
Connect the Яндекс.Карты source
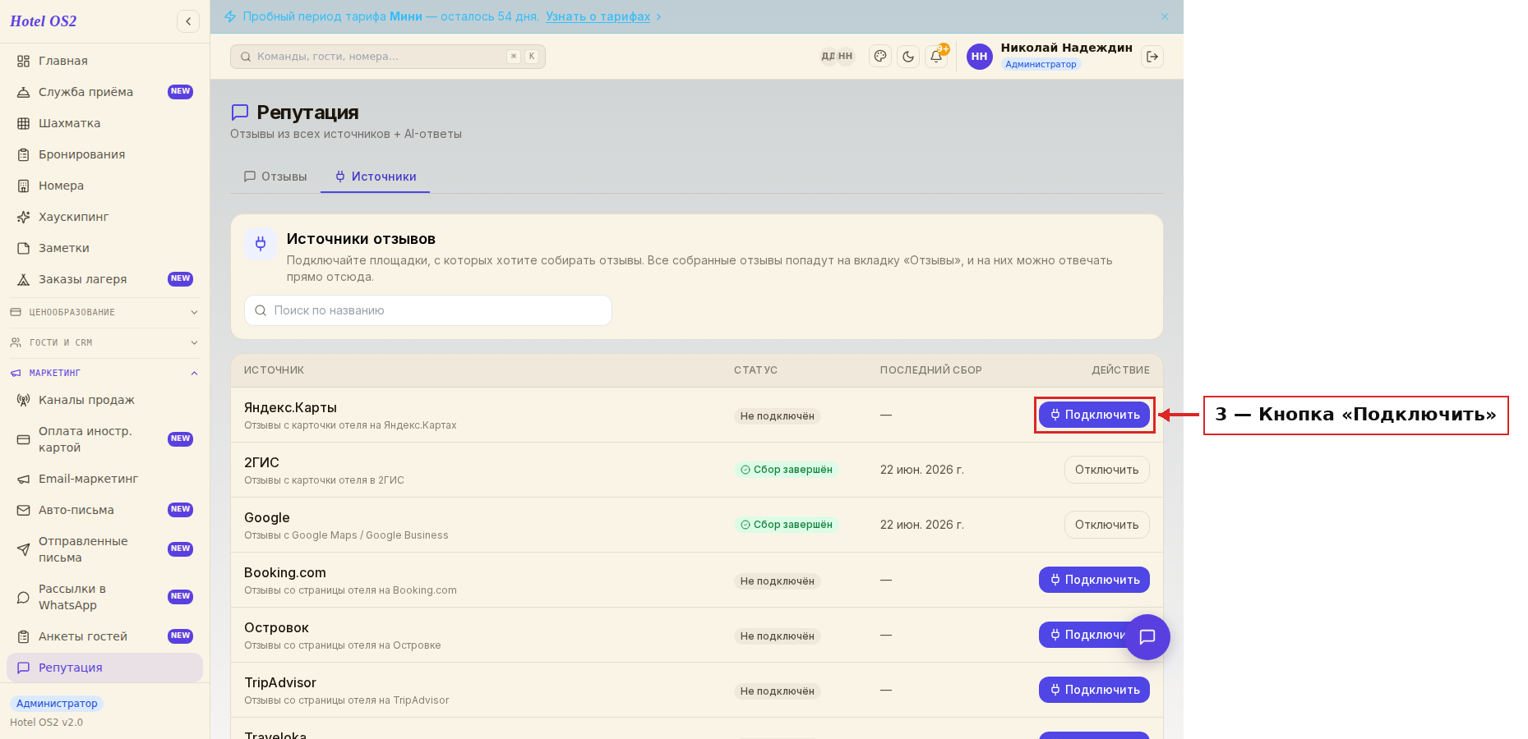click(1094, 415)
